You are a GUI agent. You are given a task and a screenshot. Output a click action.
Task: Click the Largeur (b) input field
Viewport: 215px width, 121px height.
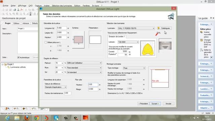pyautogui.click(x=61, y=33)
